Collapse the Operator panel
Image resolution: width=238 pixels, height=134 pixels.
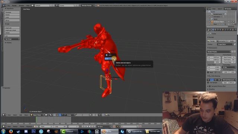[x=7, y=88]
